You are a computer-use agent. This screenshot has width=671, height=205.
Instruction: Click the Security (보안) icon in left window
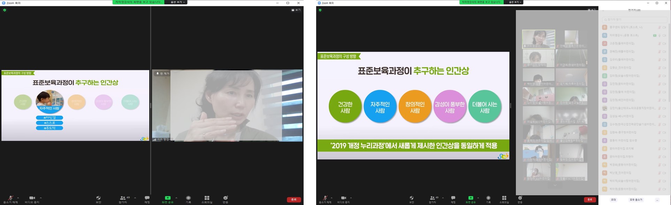[98, 198]
